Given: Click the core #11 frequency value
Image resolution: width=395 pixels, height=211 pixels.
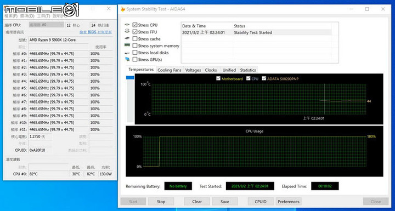Looking at the screenshot, I should pos(58,129).
